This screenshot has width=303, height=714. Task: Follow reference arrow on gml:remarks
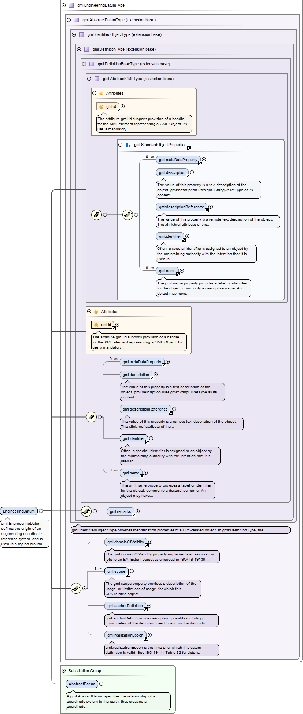[134, 515]
